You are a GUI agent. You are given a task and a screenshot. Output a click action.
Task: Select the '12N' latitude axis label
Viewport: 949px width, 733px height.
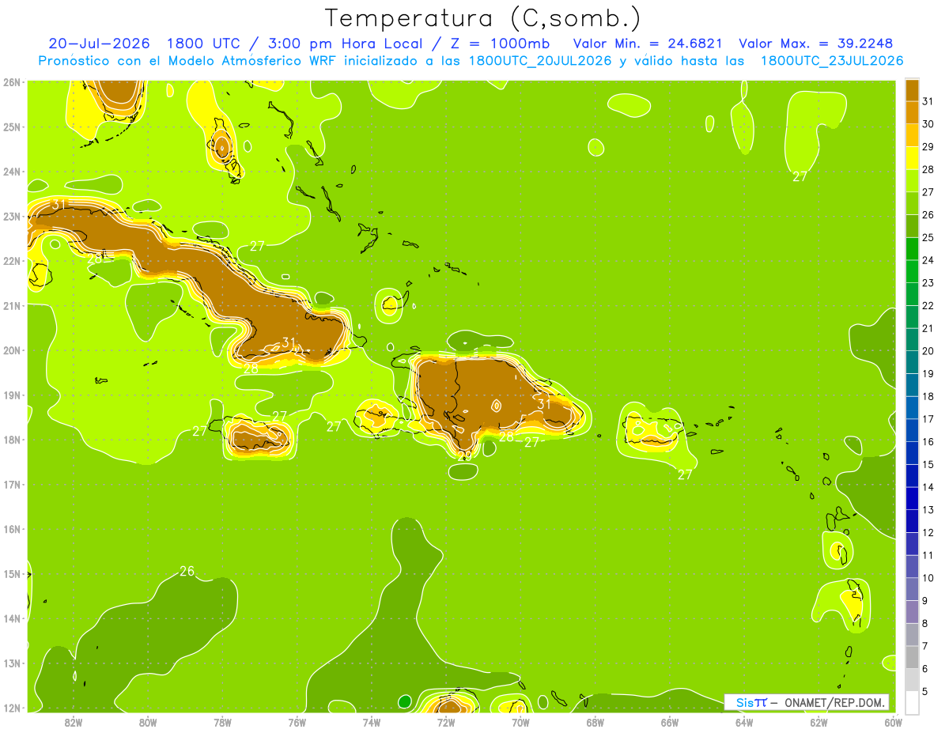[12, 708]
